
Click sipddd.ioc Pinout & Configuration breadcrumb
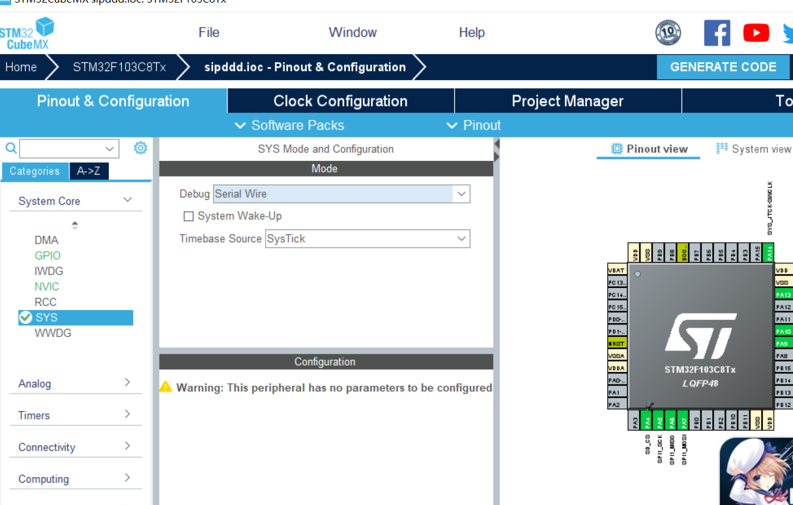(305, 67)
